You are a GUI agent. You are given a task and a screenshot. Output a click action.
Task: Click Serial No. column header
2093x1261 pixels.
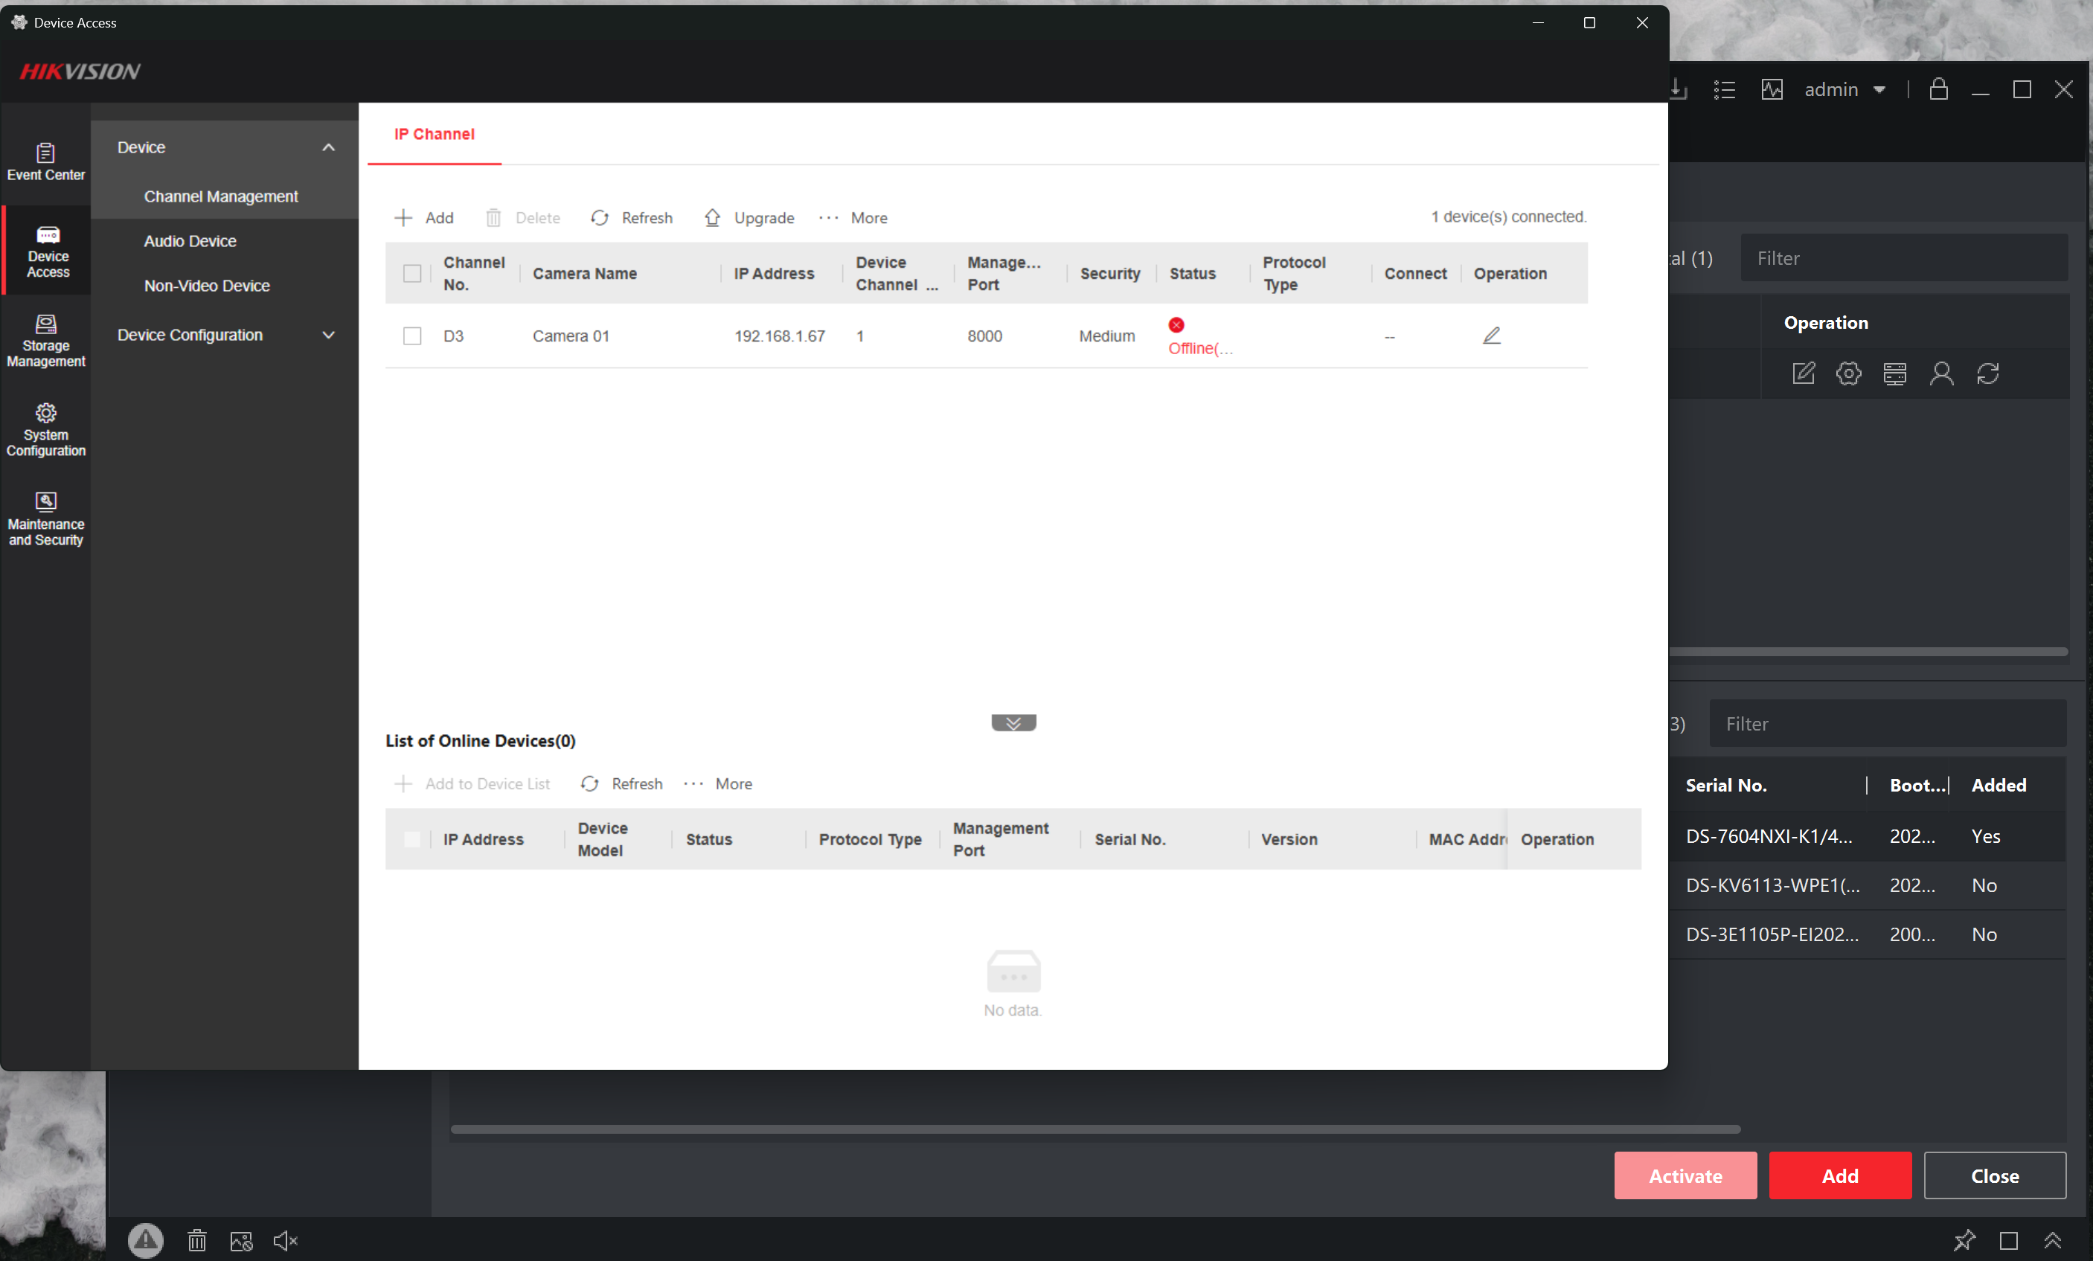pos(1725,785)
